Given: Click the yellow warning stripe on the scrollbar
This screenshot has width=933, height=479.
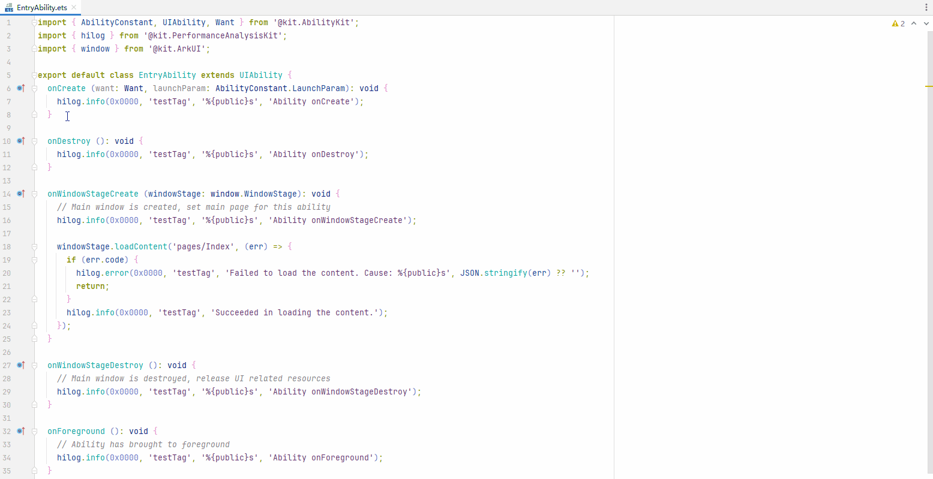Looking at the screenshot, I should click(x=929, y=86).
